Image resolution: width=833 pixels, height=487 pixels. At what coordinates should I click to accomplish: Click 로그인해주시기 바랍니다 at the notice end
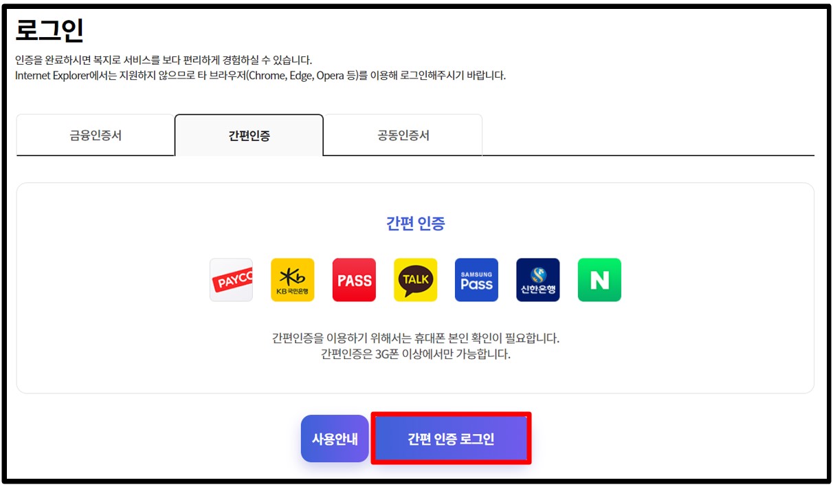(450, 75)
